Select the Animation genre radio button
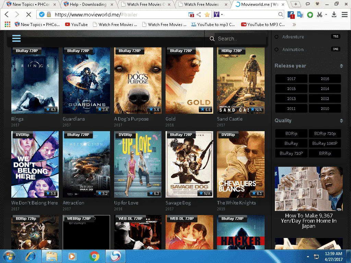Viewport: 351px width, 263px height. tap(277, 49)
